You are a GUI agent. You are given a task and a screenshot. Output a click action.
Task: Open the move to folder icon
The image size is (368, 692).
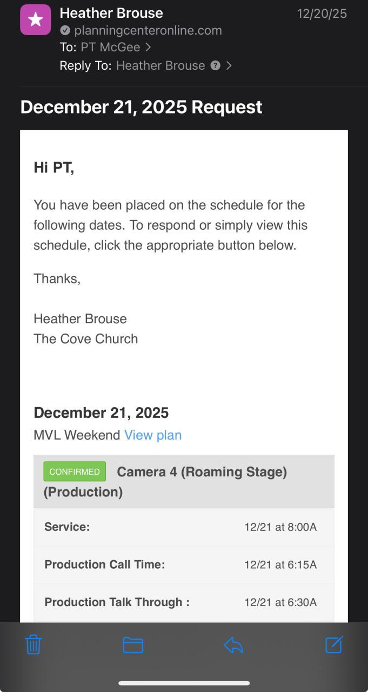click(x=133, y=645)
